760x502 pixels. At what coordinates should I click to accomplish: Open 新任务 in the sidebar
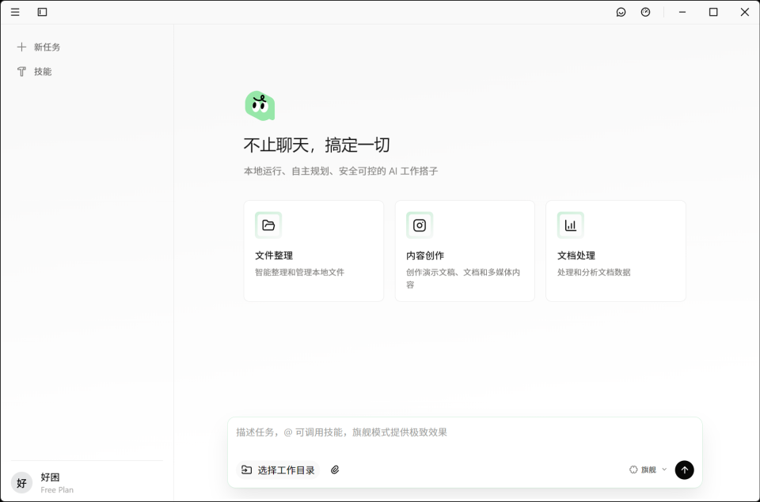[x=40, y=47]
